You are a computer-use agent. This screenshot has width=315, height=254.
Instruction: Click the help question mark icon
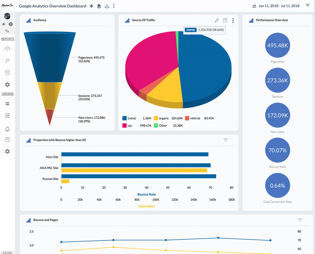11,24
